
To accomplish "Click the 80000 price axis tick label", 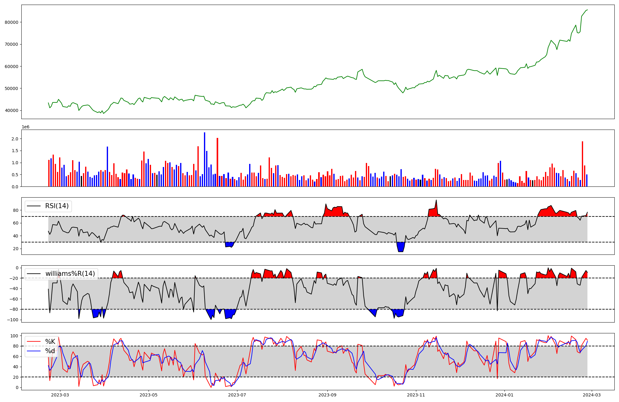I will tap(11, 22).
